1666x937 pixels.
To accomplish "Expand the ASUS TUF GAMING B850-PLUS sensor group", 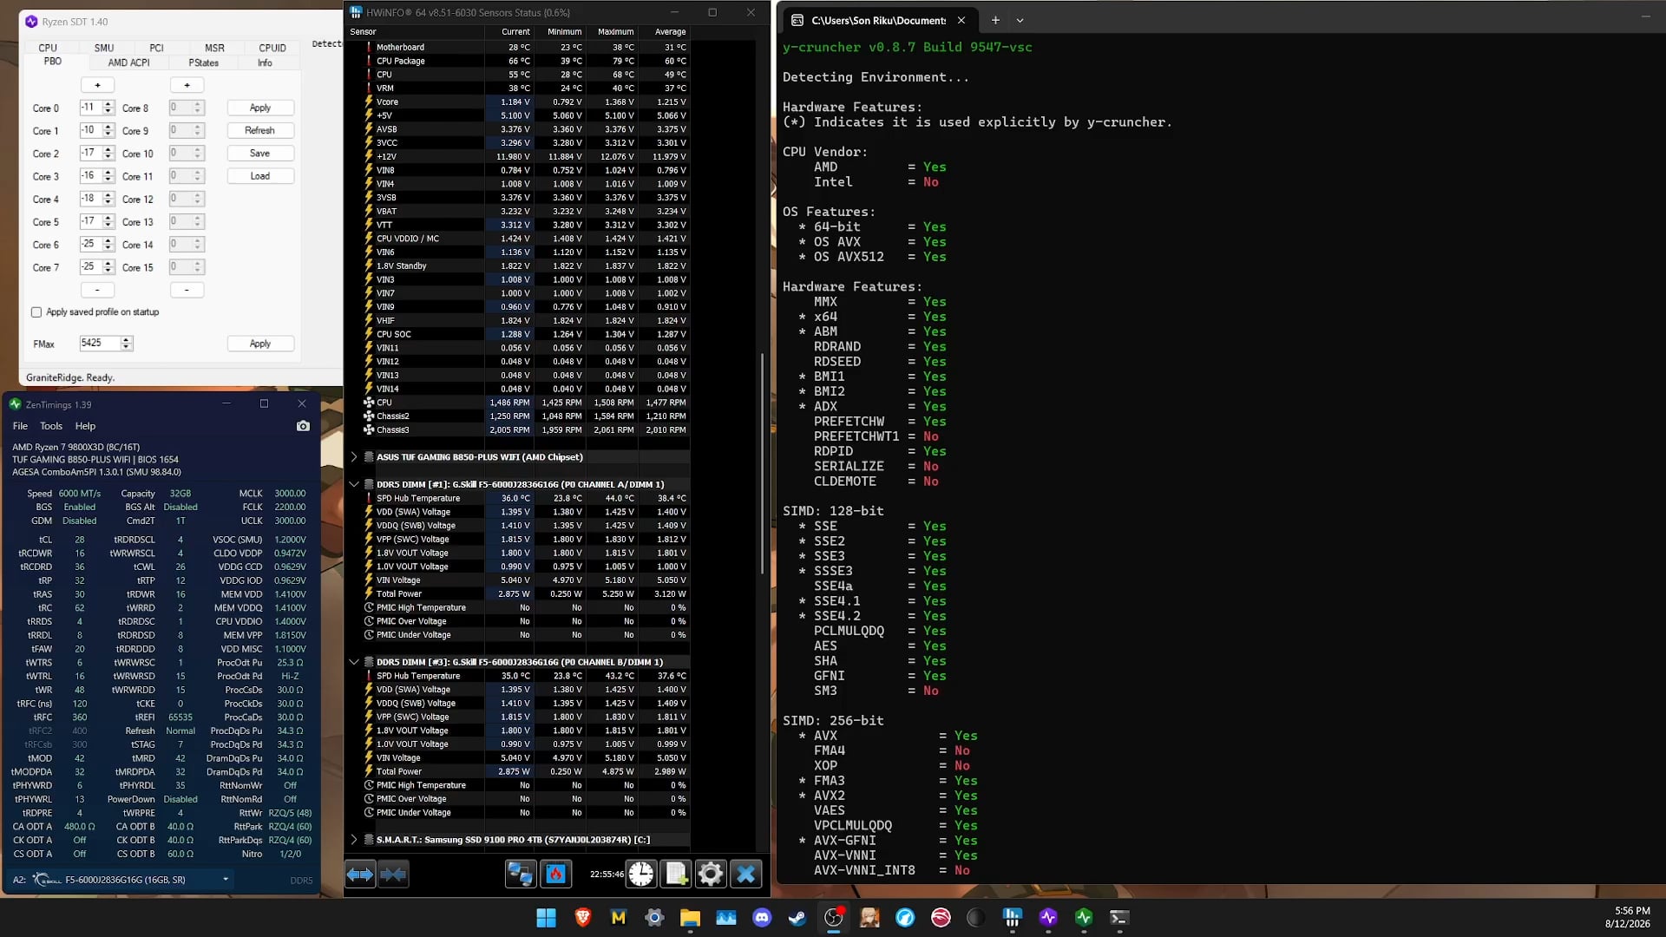I will click(354, 457).
